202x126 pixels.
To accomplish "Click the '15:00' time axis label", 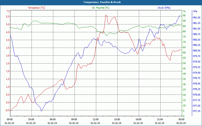I will pos(117,119).
